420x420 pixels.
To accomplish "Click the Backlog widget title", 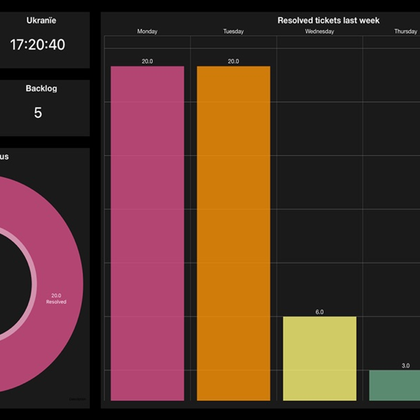I will pyautogui.click(x=41, y=89).
